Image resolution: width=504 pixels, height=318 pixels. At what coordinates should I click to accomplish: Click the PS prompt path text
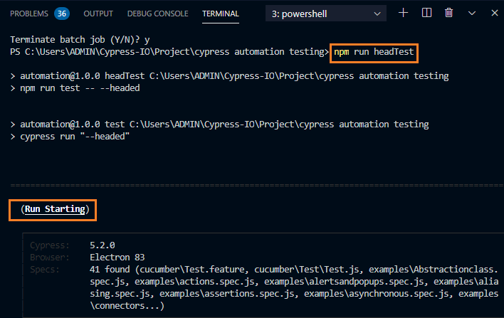[x=169, y=52]
